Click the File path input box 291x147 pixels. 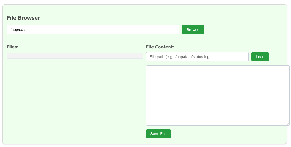coord(197,57)
